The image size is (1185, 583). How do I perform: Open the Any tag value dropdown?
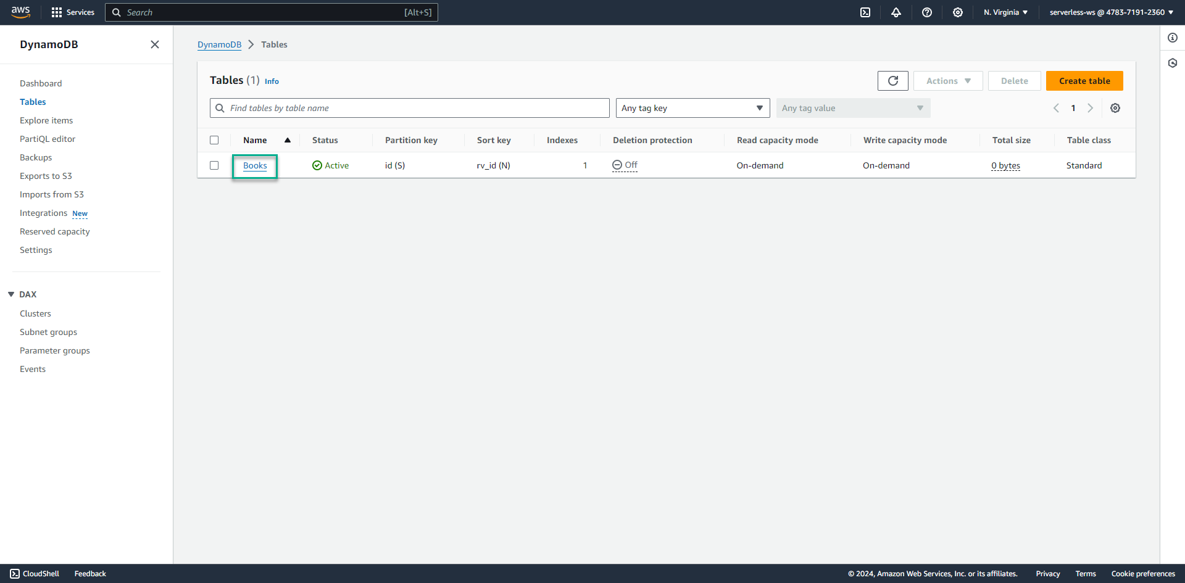854,108
